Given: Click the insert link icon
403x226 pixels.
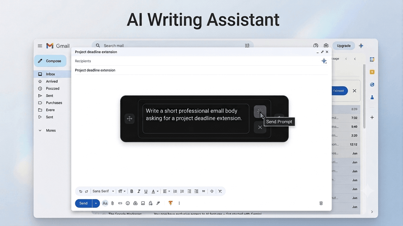Looking at the screenshot, I should [x=120, y=203].
